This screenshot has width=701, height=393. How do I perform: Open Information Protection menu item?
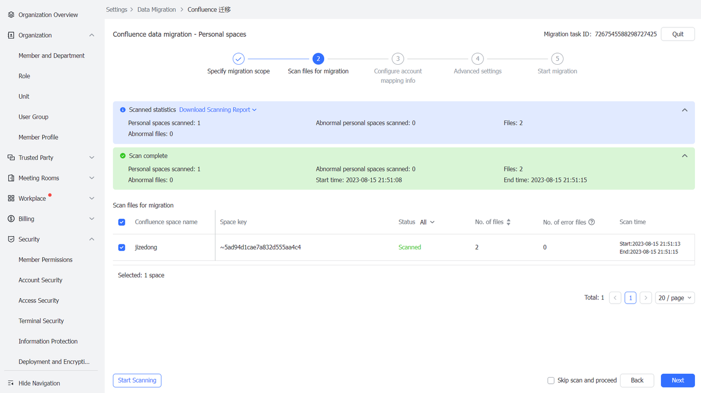coord(48,341)
